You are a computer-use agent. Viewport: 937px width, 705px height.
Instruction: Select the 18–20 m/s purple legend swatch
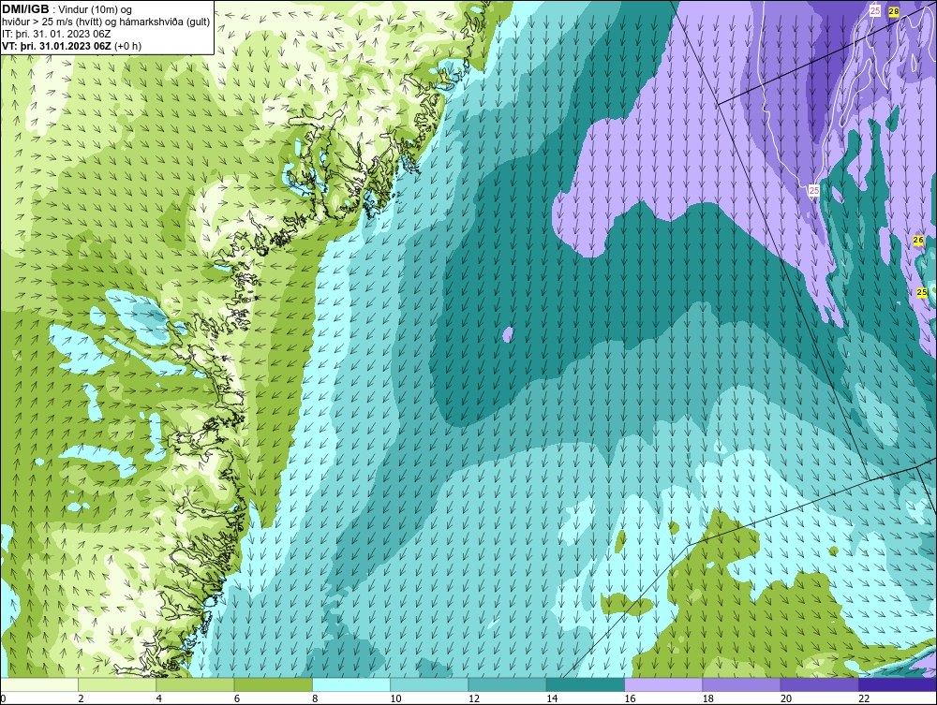(741, 684)
